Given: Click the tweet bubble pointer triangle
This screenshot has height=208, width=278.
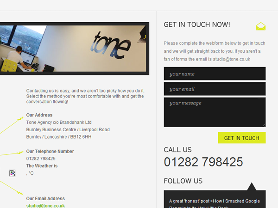Looking at the screenshot, I should [x=252, y=187].
